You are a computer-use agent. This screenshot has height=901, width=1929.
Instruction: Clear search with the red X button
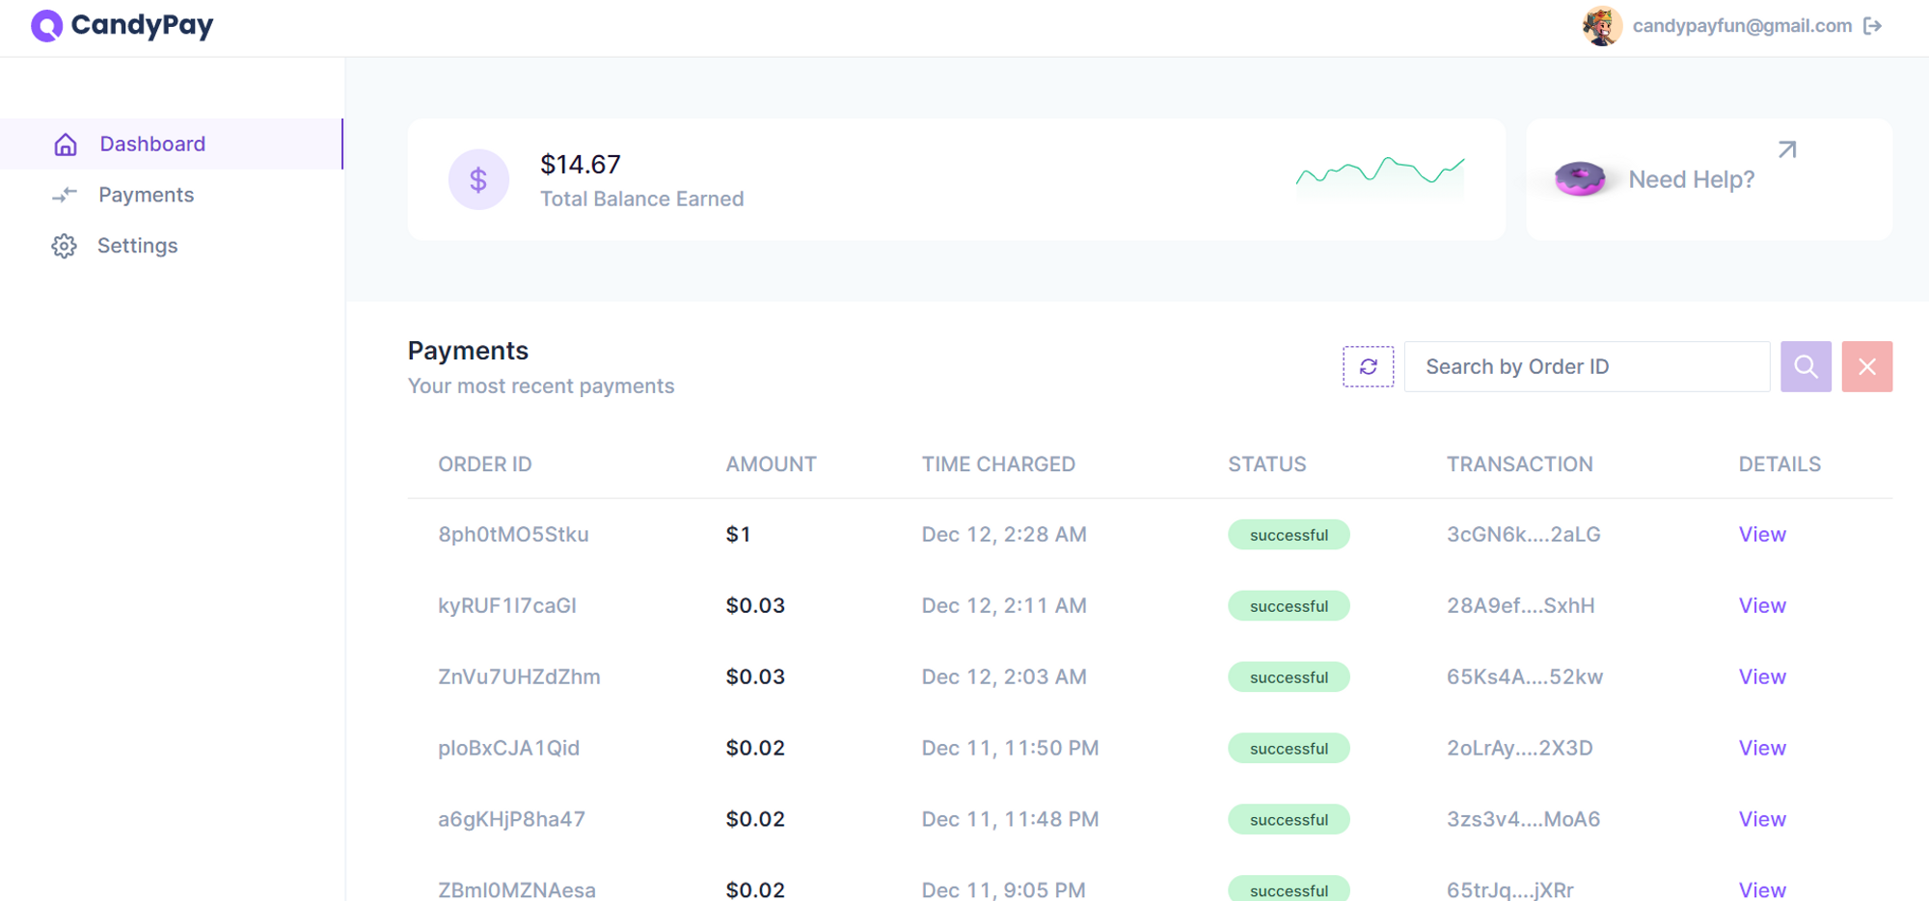point(1867,366)
